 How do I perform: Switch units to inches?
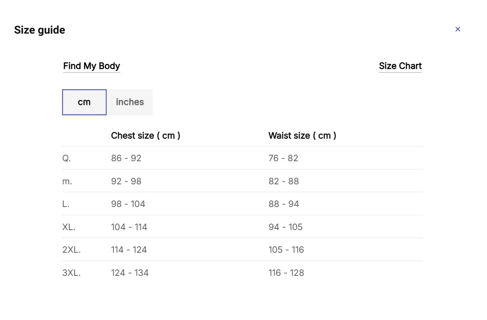(x=130, y=102)
